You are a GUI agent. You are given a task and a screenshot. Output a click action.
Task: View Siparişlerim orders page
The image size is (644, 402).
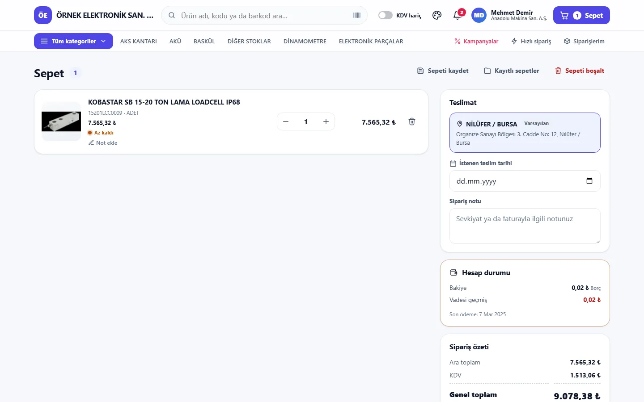click(x=584, y=41)
